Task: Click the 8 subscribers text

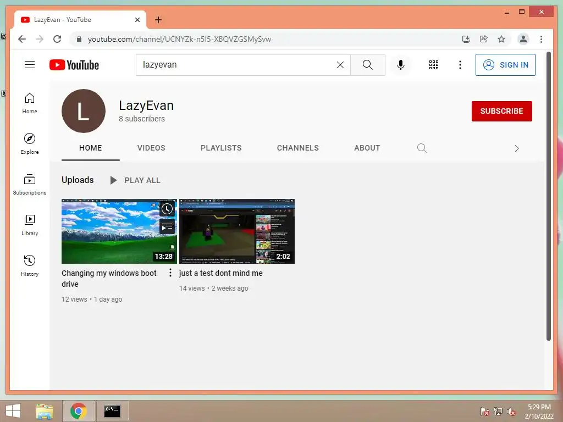Action: tap(142, 119)
